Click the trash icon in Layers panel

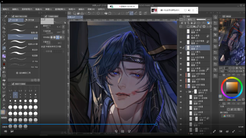(x=211, y=27)
